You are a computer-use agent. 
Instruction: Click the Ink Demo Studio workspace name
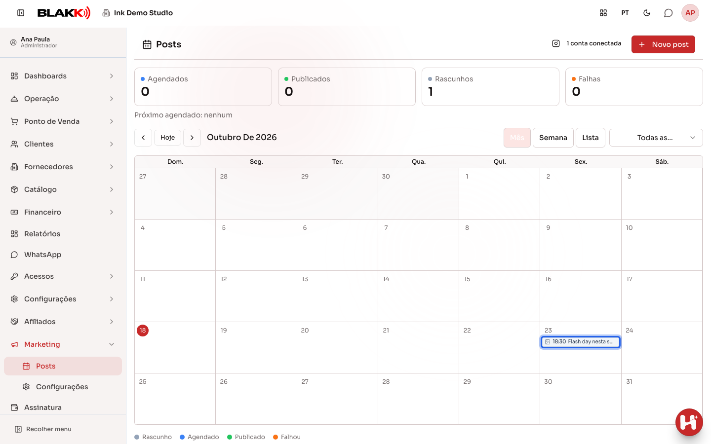pos(143,13)
